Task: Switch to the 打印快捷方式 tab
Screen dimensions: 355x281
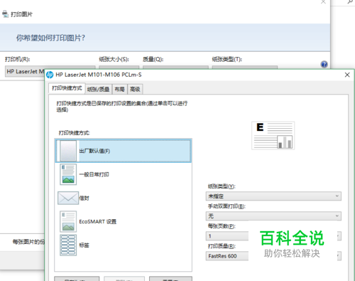Action: pyautogui.click(x=67, y=88)
